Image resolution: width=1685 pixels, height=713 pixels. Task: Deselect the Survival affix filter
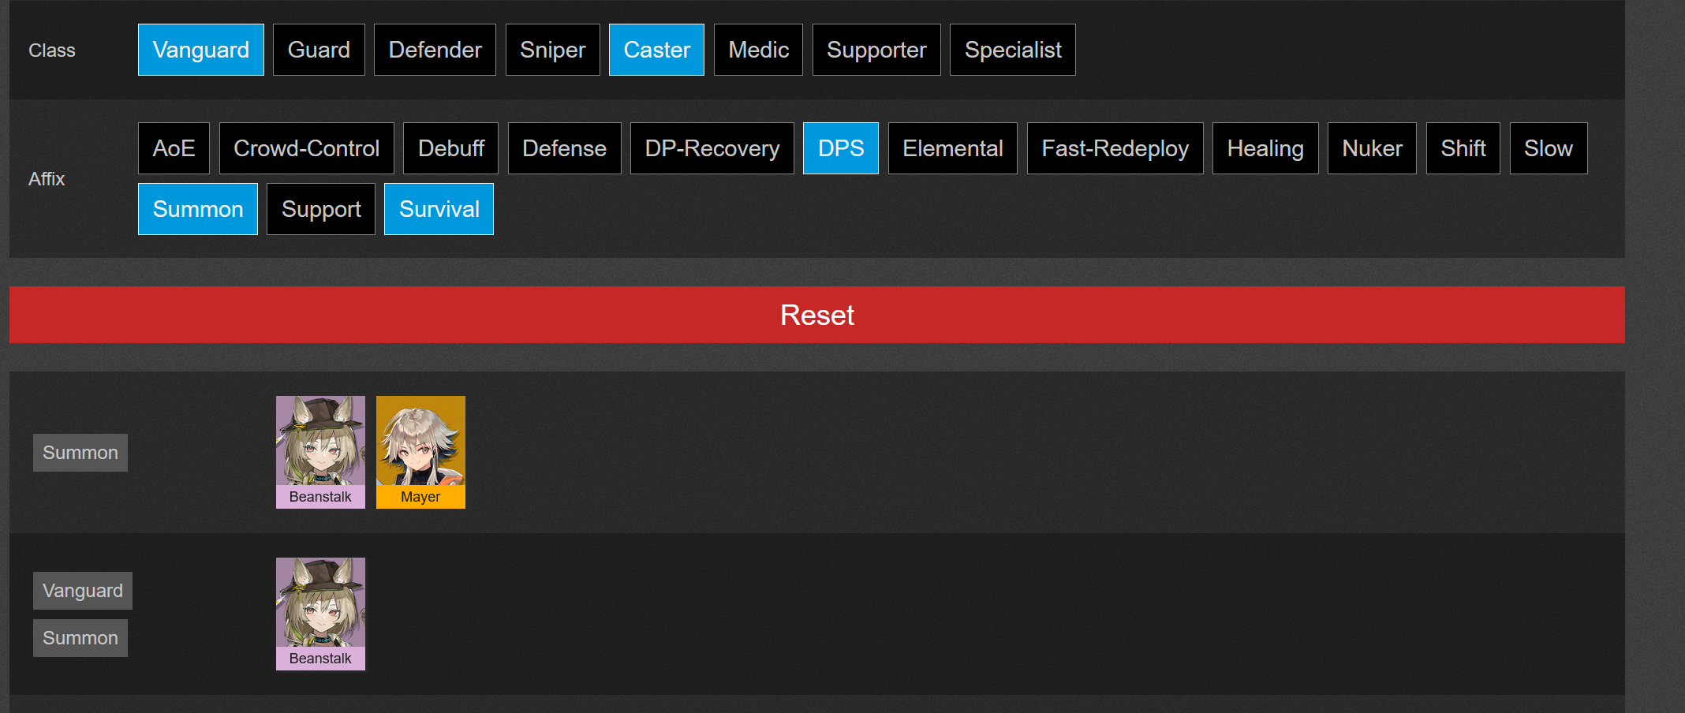click(439, 209)
